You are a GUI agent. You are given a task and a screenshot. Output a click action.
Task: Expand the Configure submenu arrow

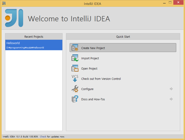[x=171, y=89]
